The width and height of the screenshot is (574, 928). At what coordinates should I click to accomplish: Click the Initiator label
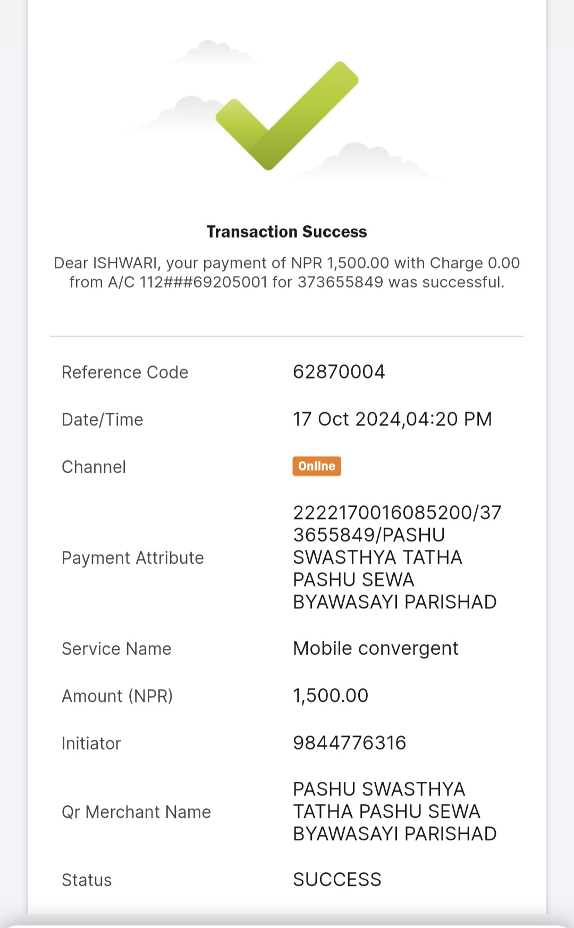click(x=91, y=743)
